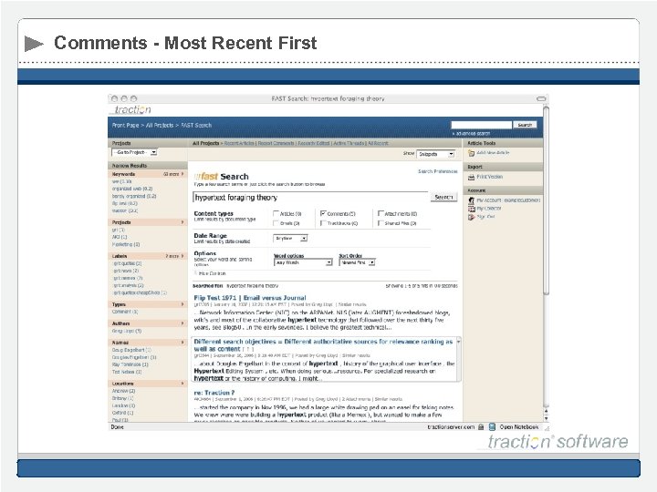The width and height of the screenshot is (657, 492).
Task: Expand the Locations section arrow
Action: click(x=182, y=384)
